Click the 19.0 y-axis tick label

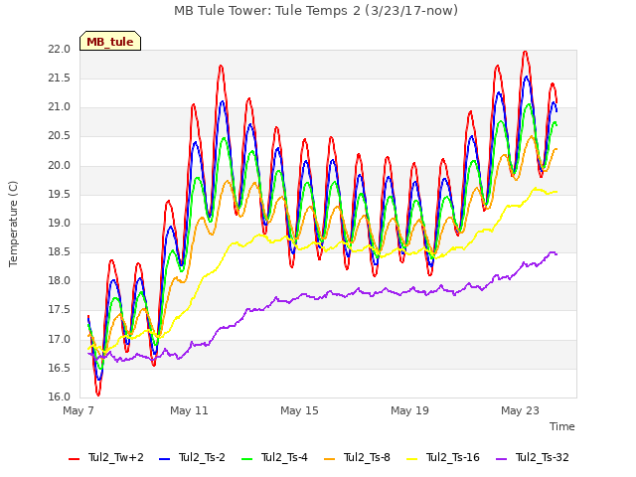click(60, 224)
